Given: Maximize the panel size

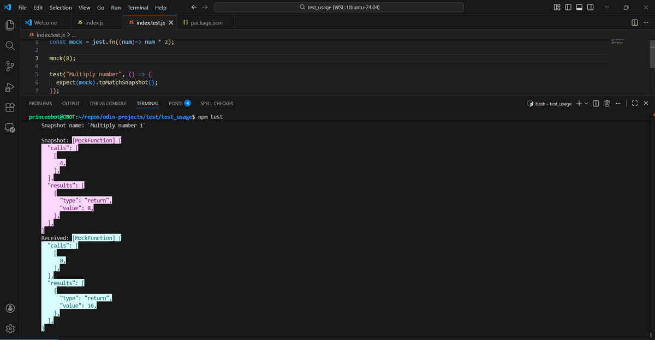Looking at the screenshot, I should [635, 103].
